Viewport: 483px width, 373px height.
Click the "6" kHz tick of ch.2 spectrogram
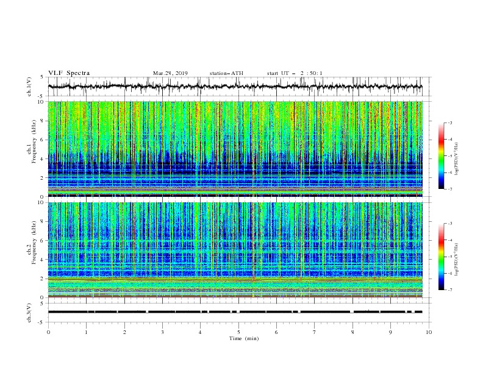pyautogui.click(x=43, y=241)
